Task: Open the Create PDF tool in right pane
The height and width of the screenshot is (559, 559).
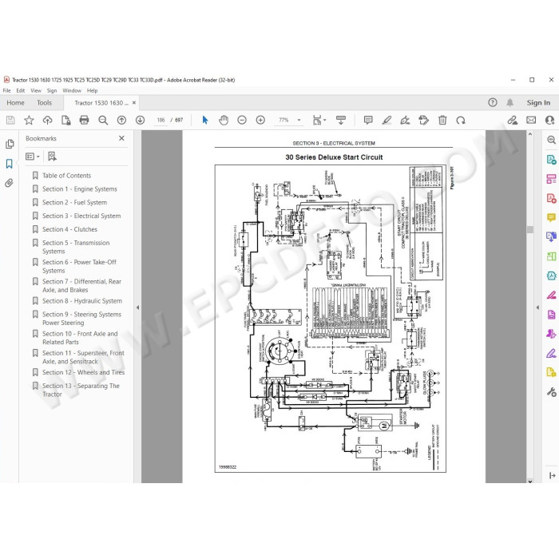Action: tap(551, 198)
